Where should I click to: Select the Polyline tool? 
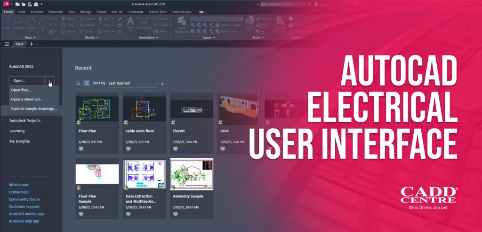[x=18, y=22]
